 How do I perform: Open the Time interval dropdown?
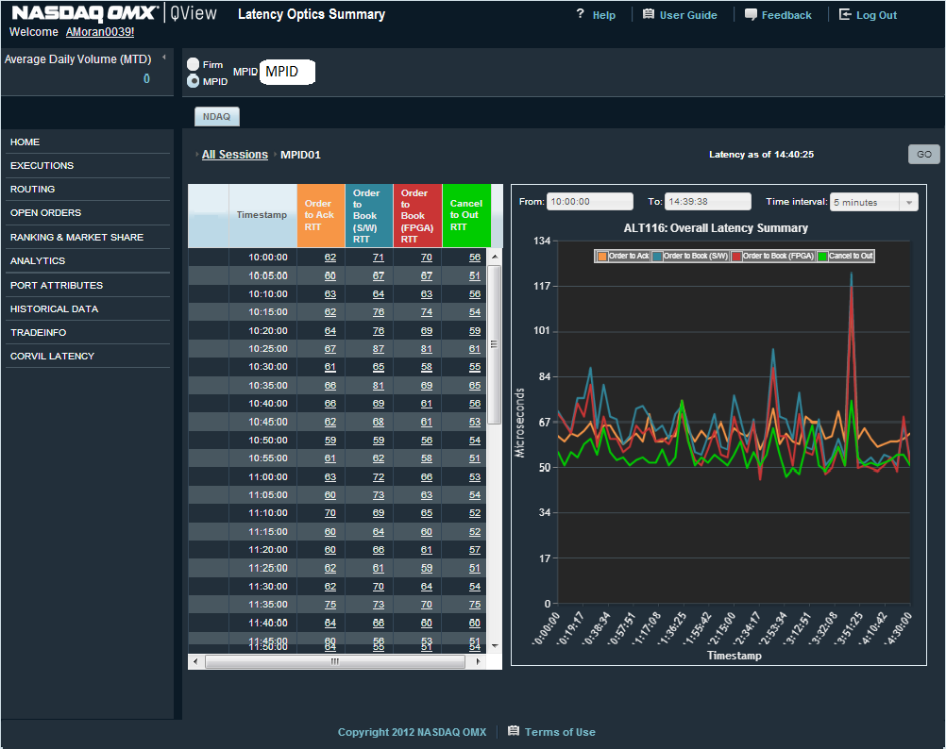coord(874,202)
